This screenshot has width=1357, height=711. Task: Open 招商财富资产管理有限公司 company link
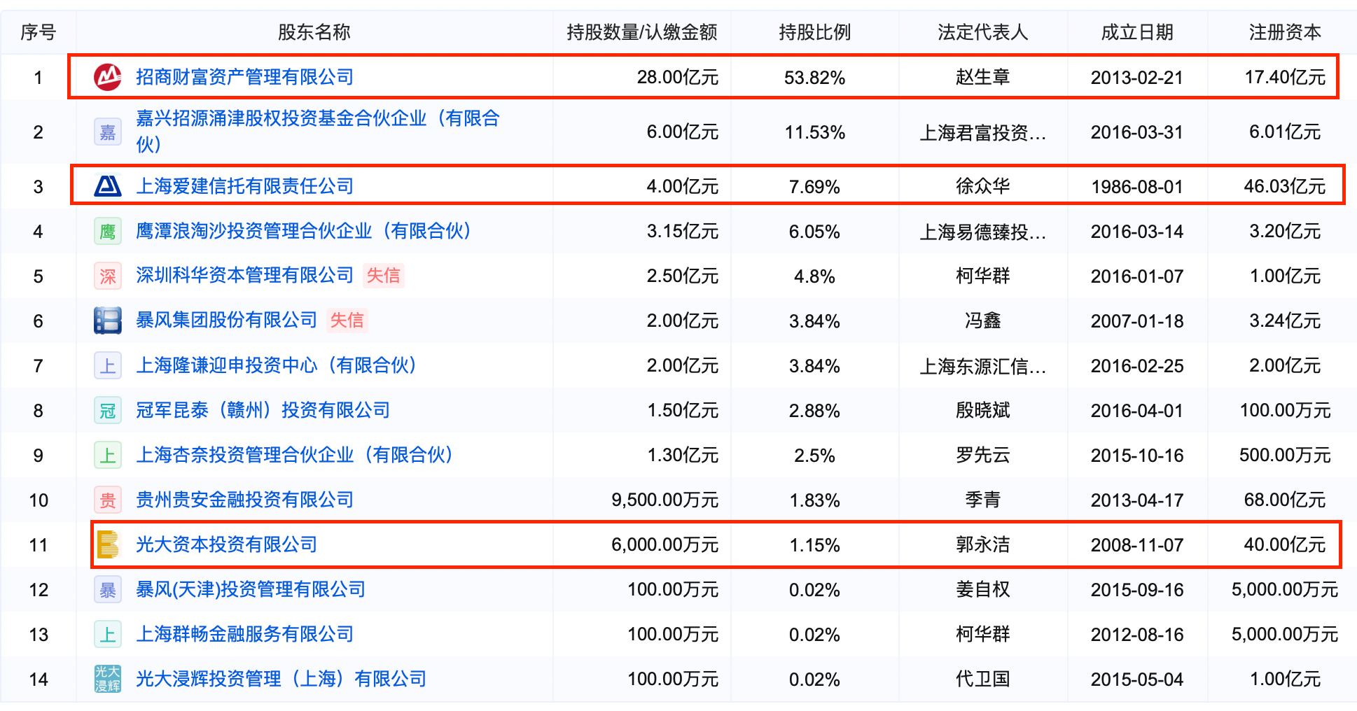244,77
